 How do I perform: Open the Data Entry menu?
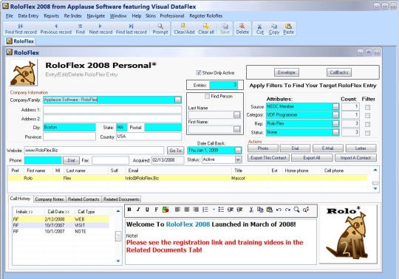[28, 16]
